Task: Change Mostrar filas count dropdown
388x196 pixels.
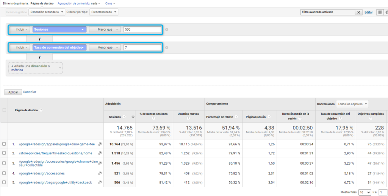Action: [x=365, y=192]
